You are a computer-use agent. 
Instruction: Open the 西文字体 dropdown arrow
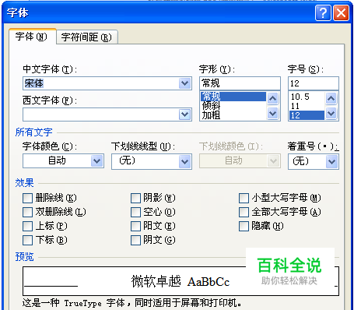pos(185,114)
